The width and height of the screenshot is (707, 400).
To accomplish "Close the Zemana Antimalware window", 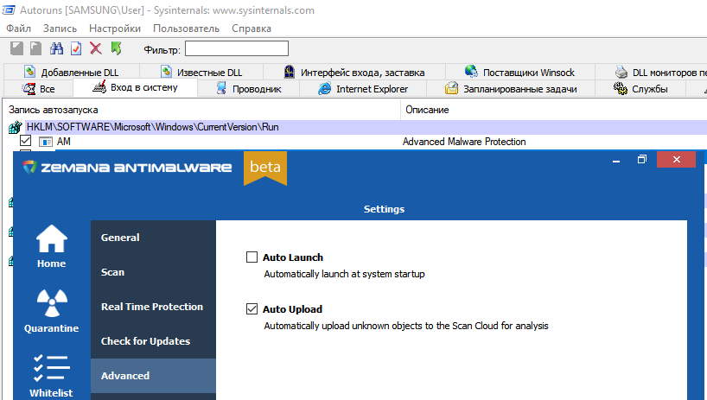I will pyautogui.click(x=677, y=159).
